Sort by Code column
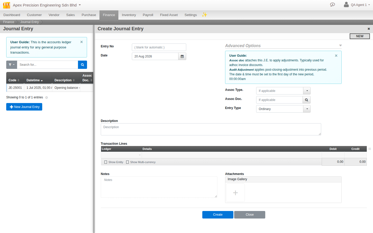 (14, 80)
